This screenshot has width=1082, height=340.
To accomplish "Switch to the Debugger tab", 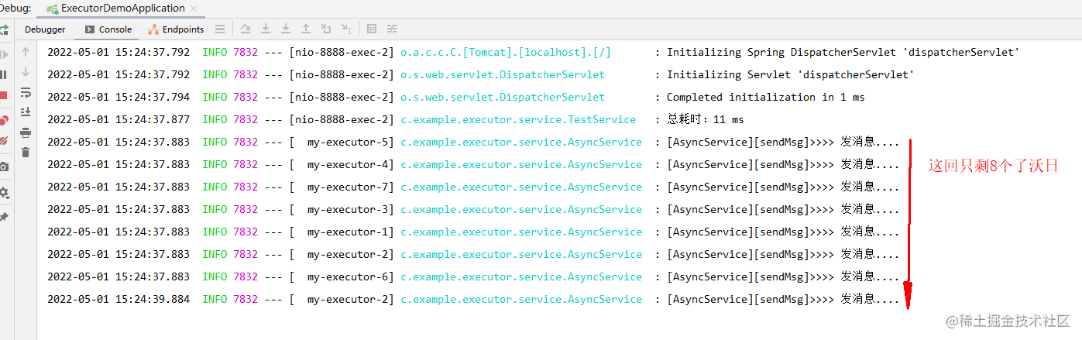I will (45, 29).
